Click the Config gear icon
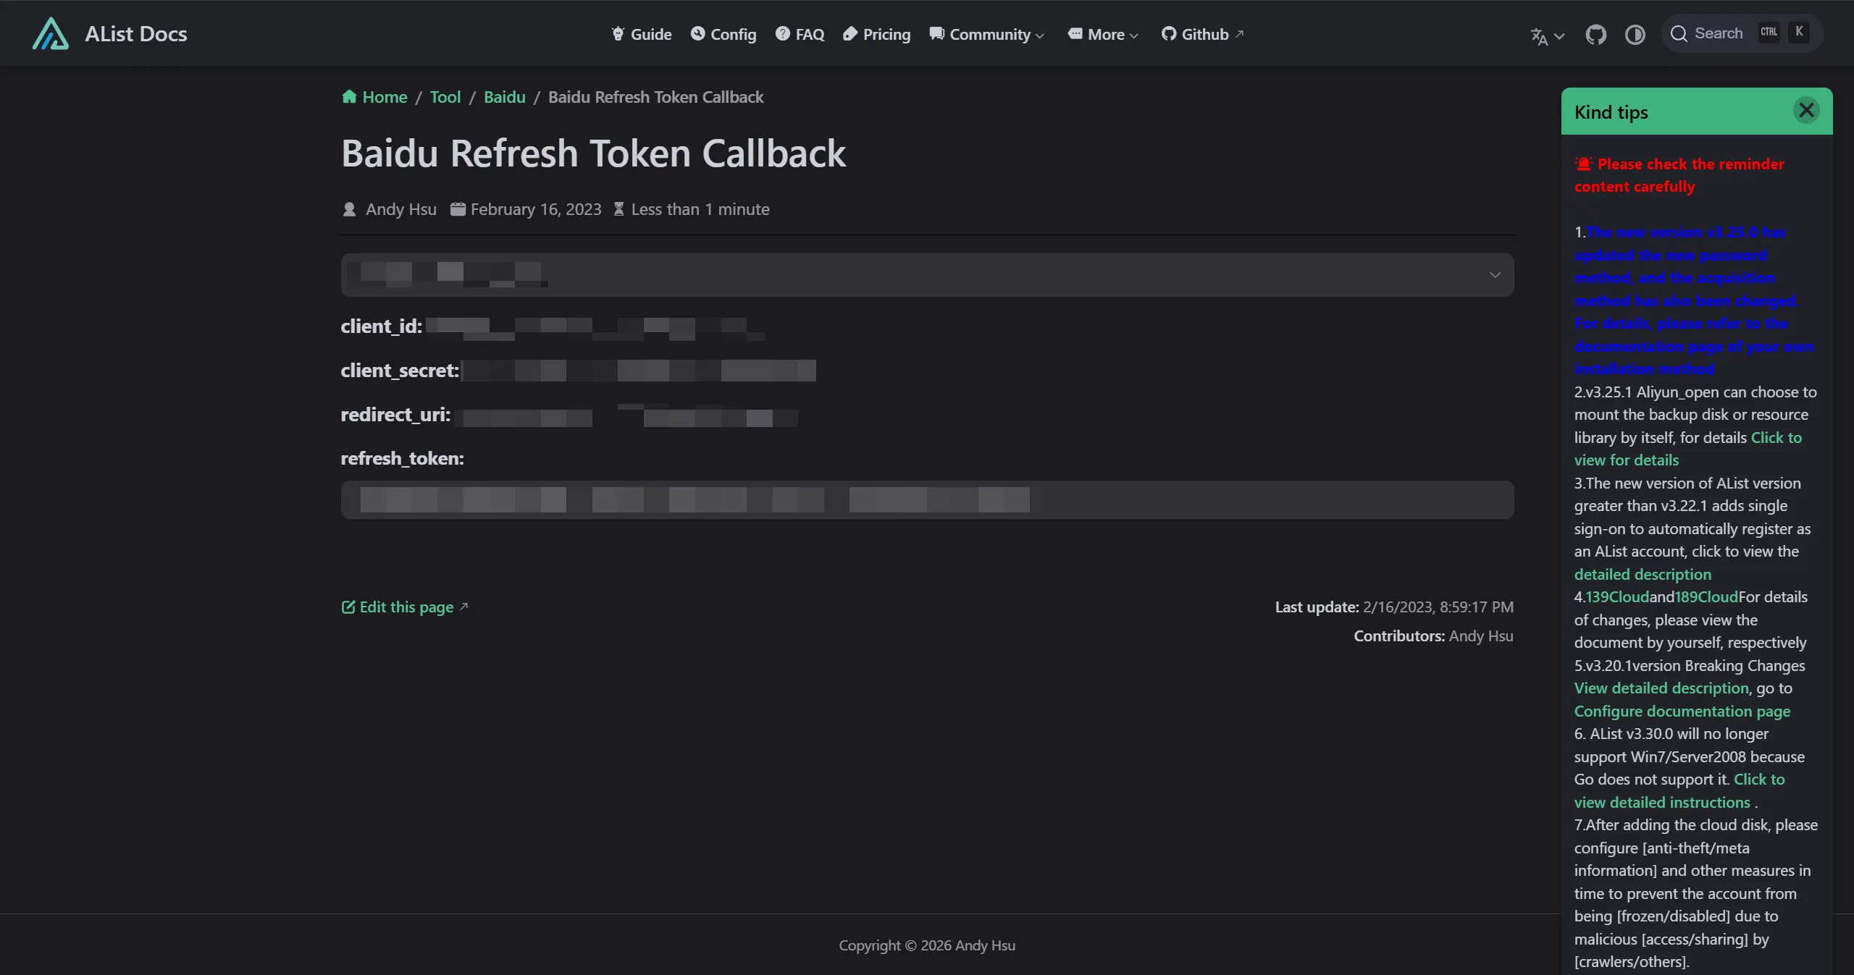Viewport: 1854px width, 975px height. click(697, 33)
